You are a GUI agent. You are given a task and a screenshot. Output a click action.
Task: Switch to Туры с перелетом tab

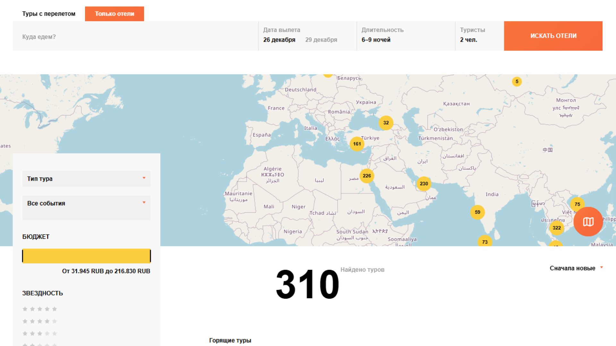[x=49, y=14]
